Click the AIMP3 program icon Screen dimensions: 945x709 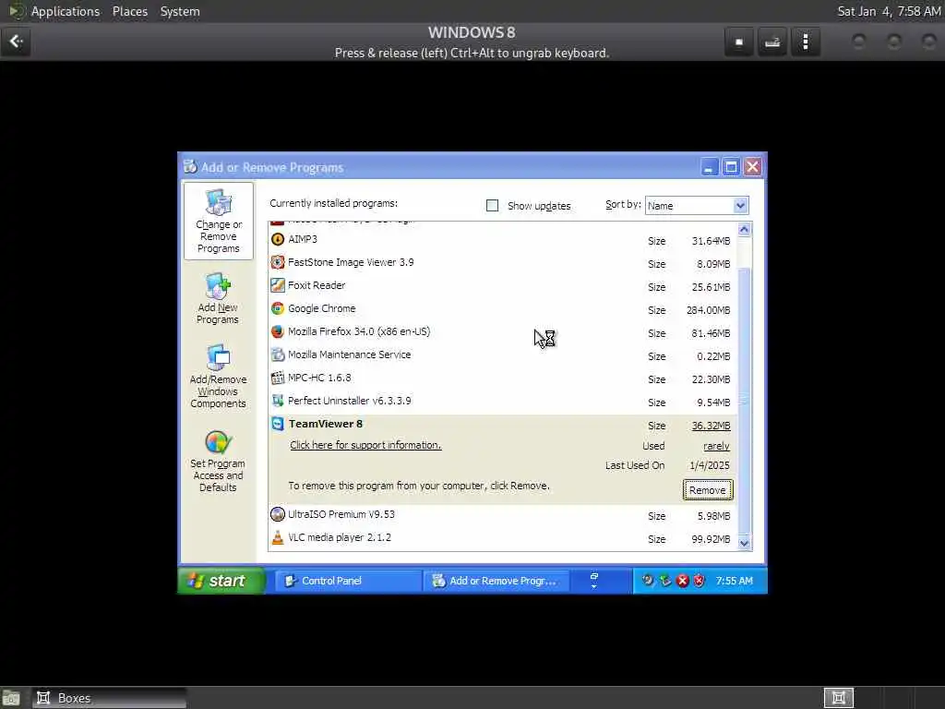coord(277,239)
